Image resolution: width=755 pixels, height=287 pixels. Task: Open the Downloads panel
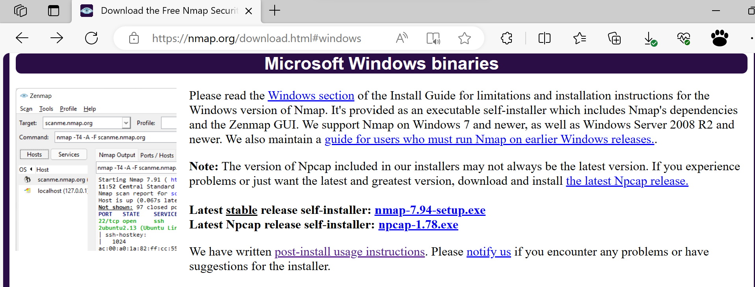(x=649, y=39)
